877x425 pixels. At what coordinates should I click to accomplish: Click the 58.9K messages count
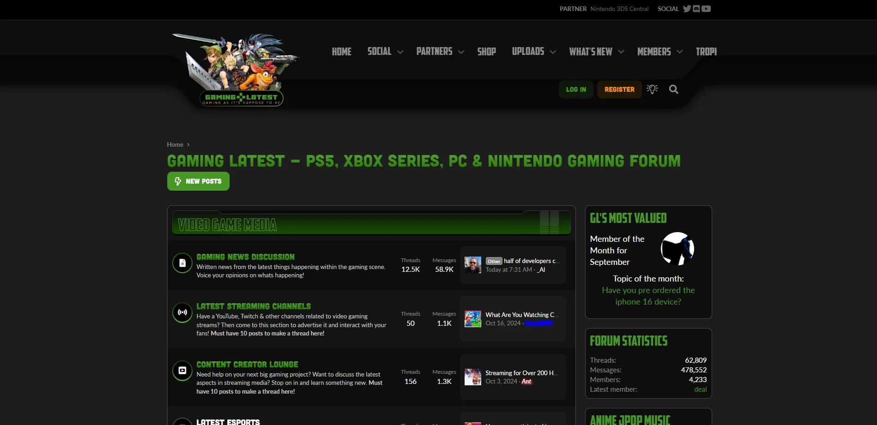444,269
